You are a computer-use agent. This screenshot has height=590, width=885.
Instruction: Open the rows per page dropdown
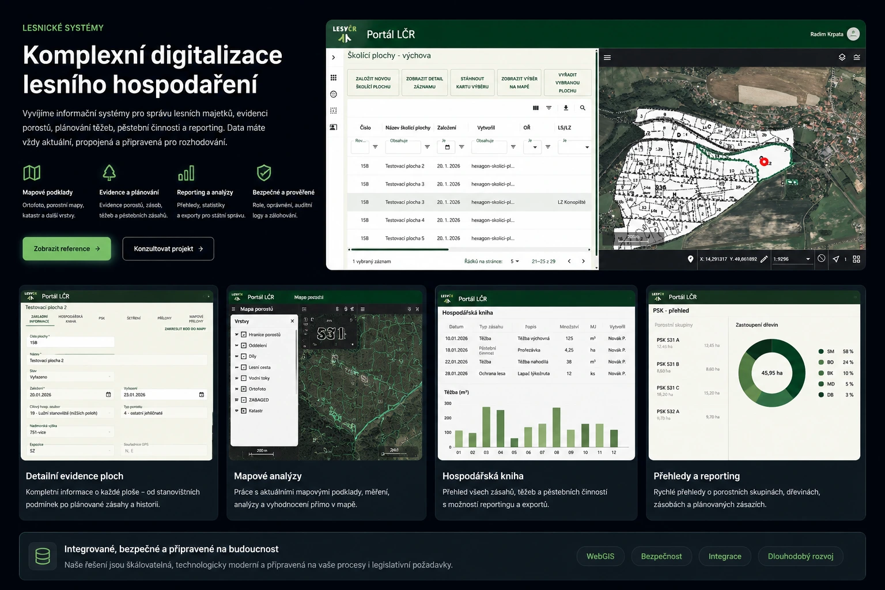point(515,262)
